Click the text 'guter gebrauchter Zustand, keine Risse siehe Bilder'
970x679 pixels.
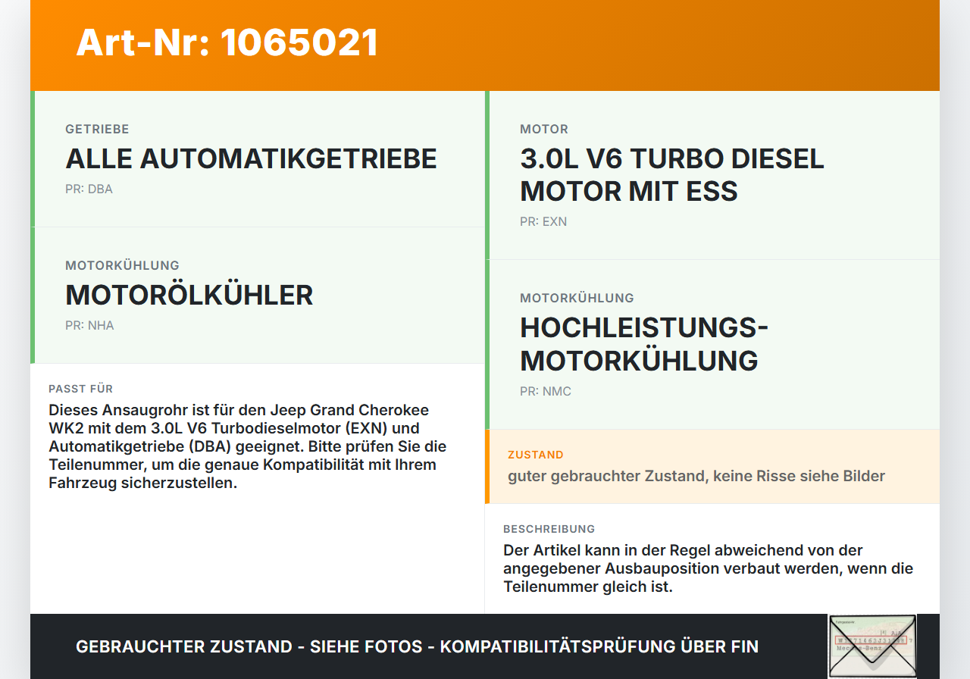[696, 476]
